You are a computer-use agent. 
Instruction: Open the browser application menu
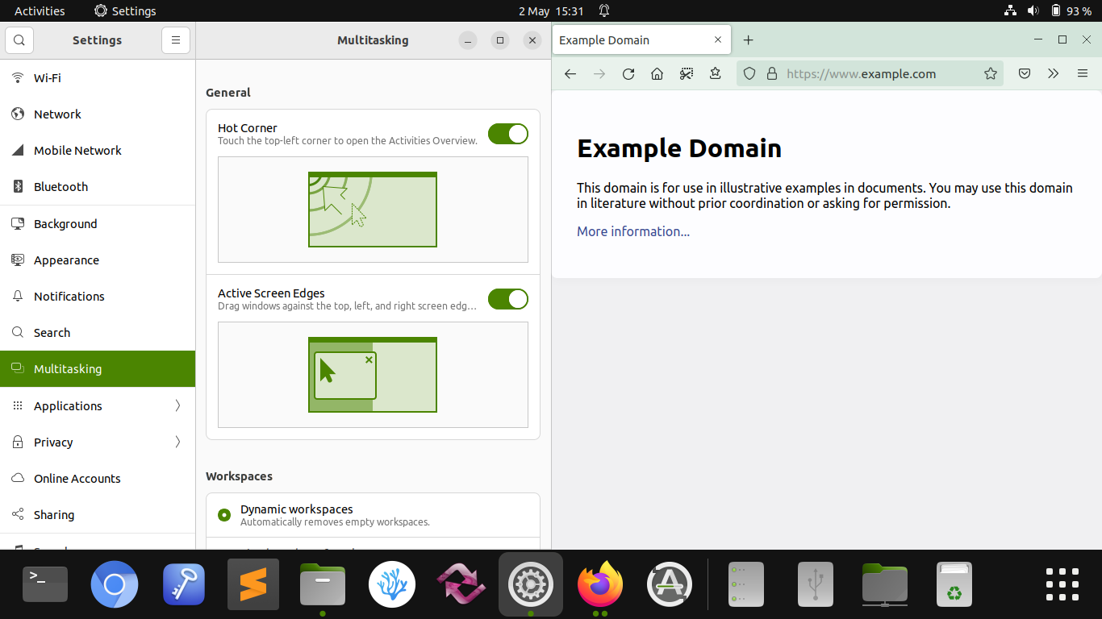point(1083,74)
